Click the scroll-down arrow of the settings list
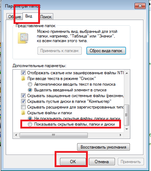Viewport: 151px width, 171px height. point(127,129)
